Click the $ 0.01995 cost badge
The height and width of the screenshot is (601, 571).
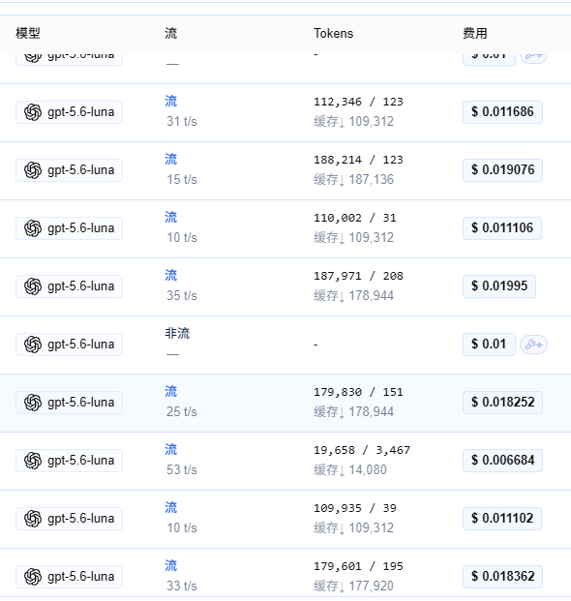499,285
